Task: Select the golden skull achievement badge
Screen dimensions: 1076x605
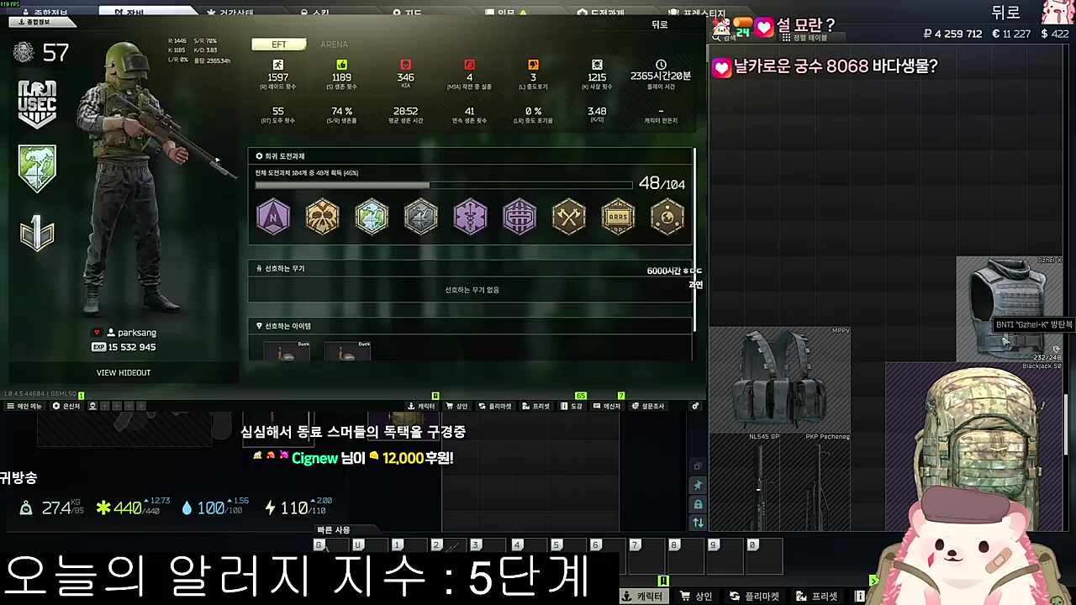Action: point(322,217)
